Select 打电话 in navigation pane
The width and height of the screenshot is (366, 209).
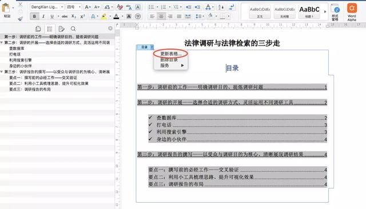click(x=15, y=54)
